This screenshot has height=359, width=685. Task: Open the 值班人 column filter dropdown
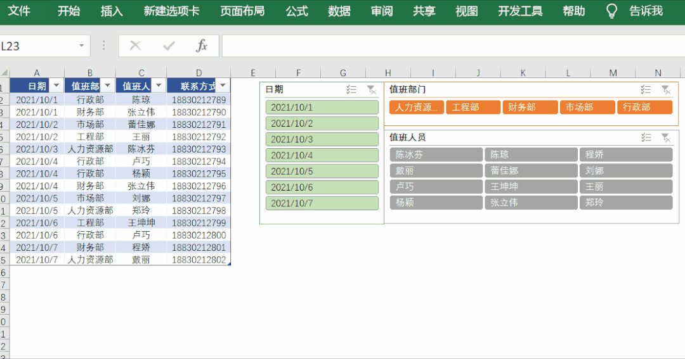coord(159,85)
